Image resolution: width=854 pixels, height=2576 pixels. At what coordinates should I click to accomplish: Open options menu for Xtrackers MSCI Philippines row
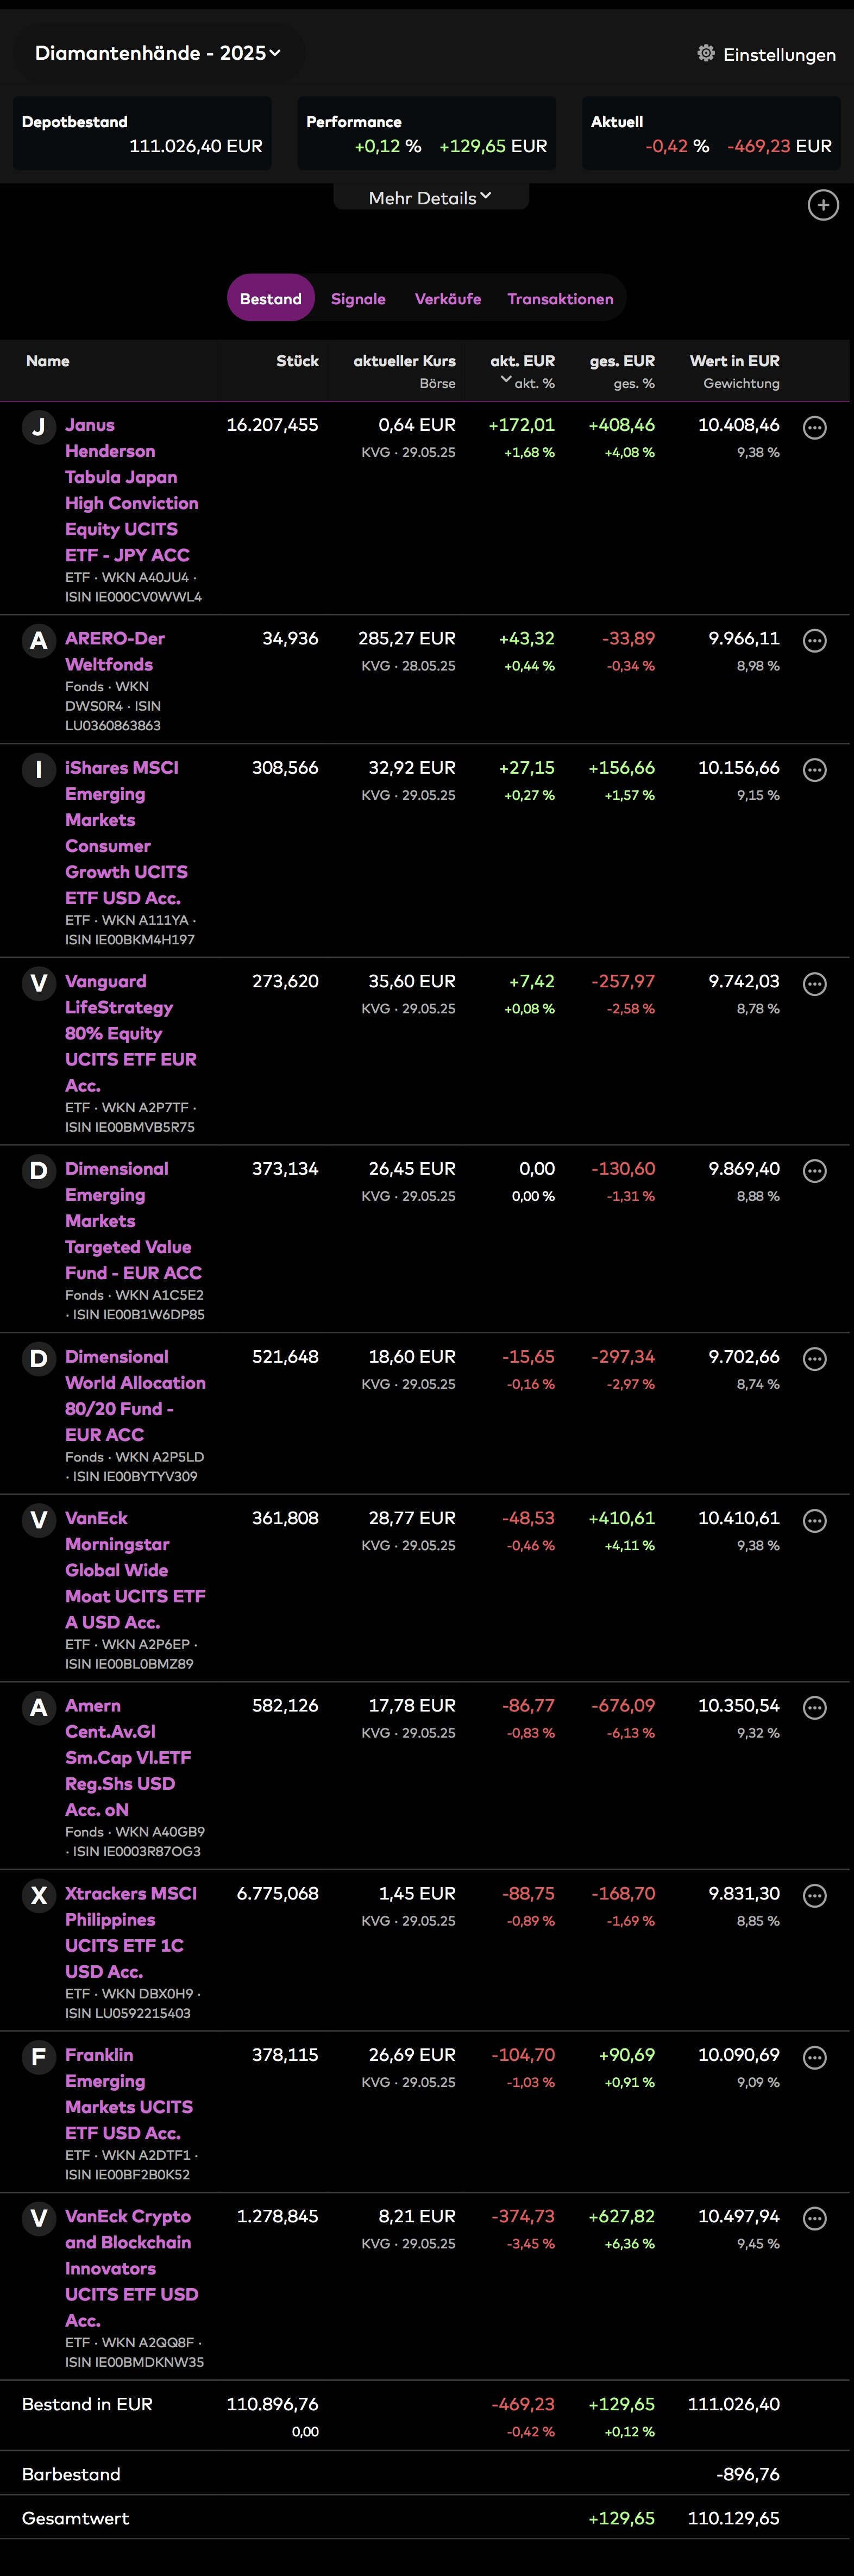(815, 1896)
